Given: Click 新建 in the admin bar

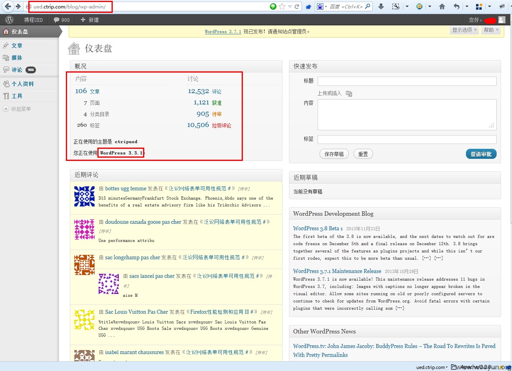Looking at the screenshot, I should pyautogui.click(x=90, y=20).
